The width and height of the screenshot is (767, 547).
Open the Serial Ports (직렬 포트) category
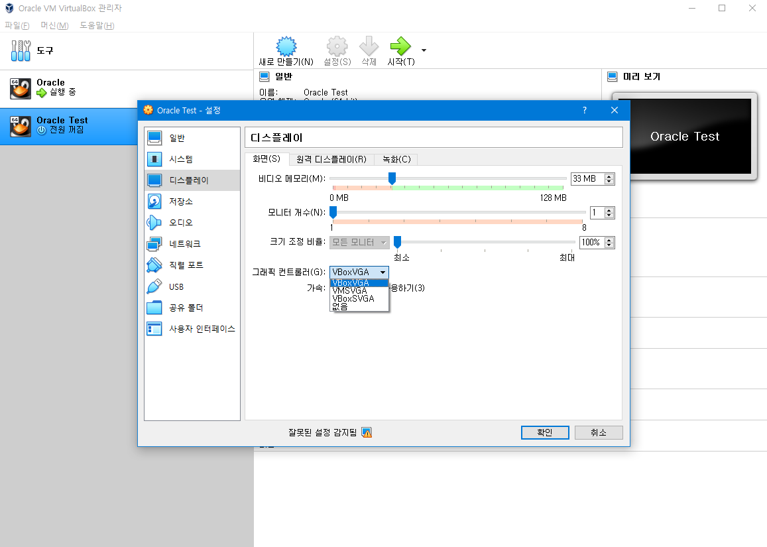192,265
